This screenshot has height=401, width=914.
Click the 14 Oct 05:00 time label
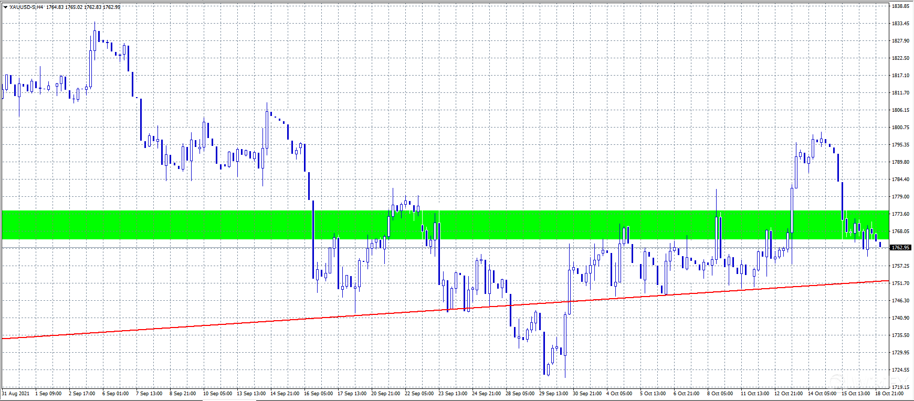[822, 394]
